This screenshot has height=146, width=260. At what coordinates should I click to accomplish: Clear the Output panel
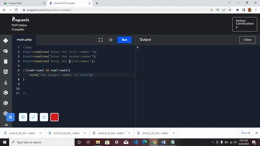click(x=247, y=40)
